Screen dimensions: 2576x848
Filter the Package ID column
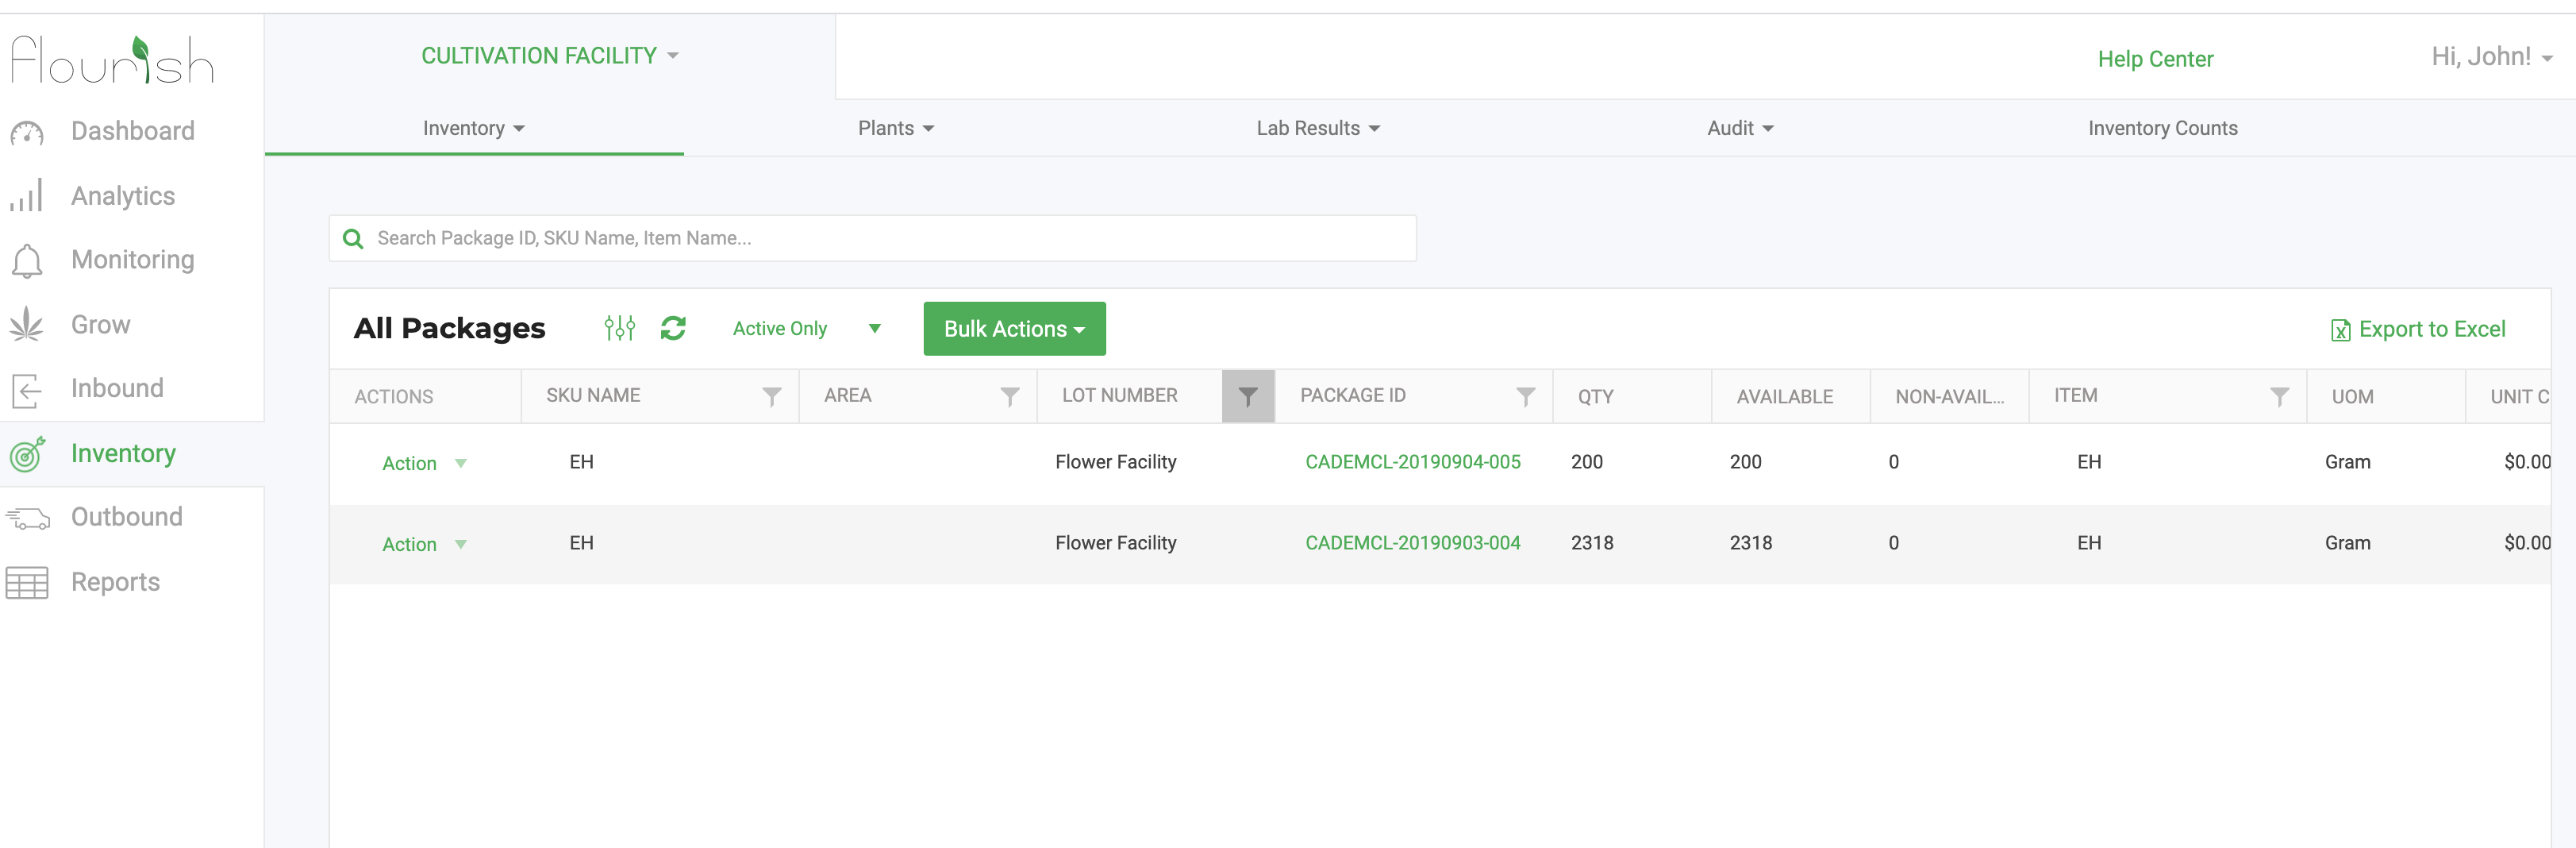[x=1526, y=397]
